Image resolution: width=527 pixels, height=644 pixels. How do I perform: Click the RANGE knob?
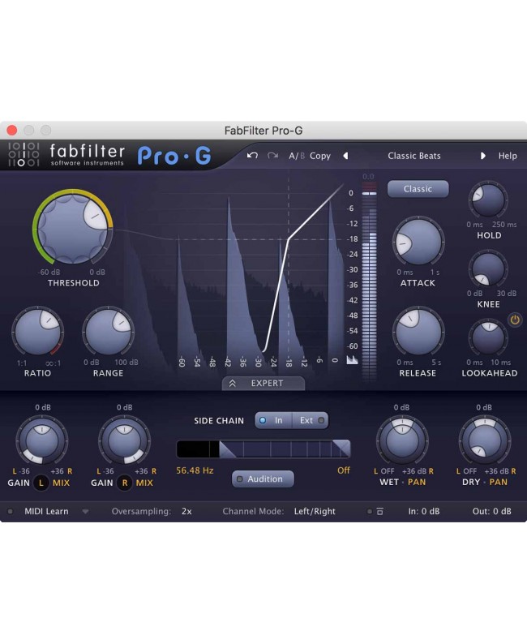(x=108, y=332)
